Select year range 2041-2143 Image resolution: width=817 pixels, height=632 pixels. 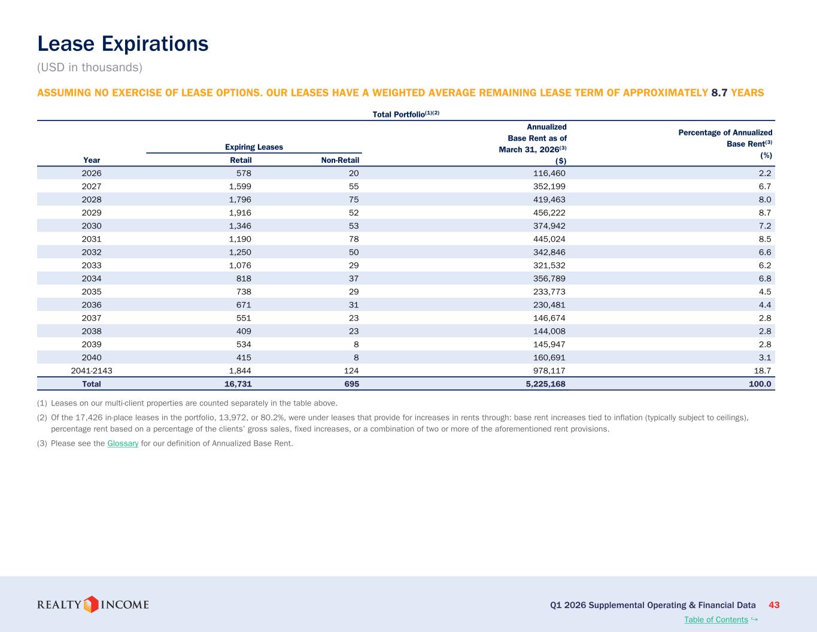point(92,371)
